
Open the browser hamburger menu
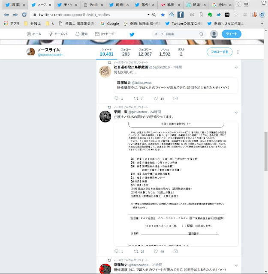tap(246, 5)
